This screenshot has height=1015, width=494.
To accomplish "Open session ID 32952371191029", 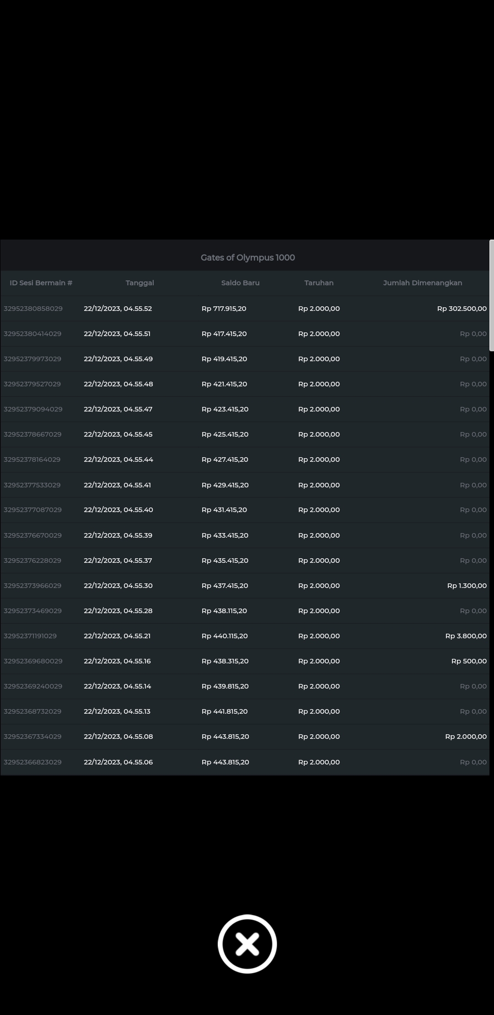I will tap(30, 636).
